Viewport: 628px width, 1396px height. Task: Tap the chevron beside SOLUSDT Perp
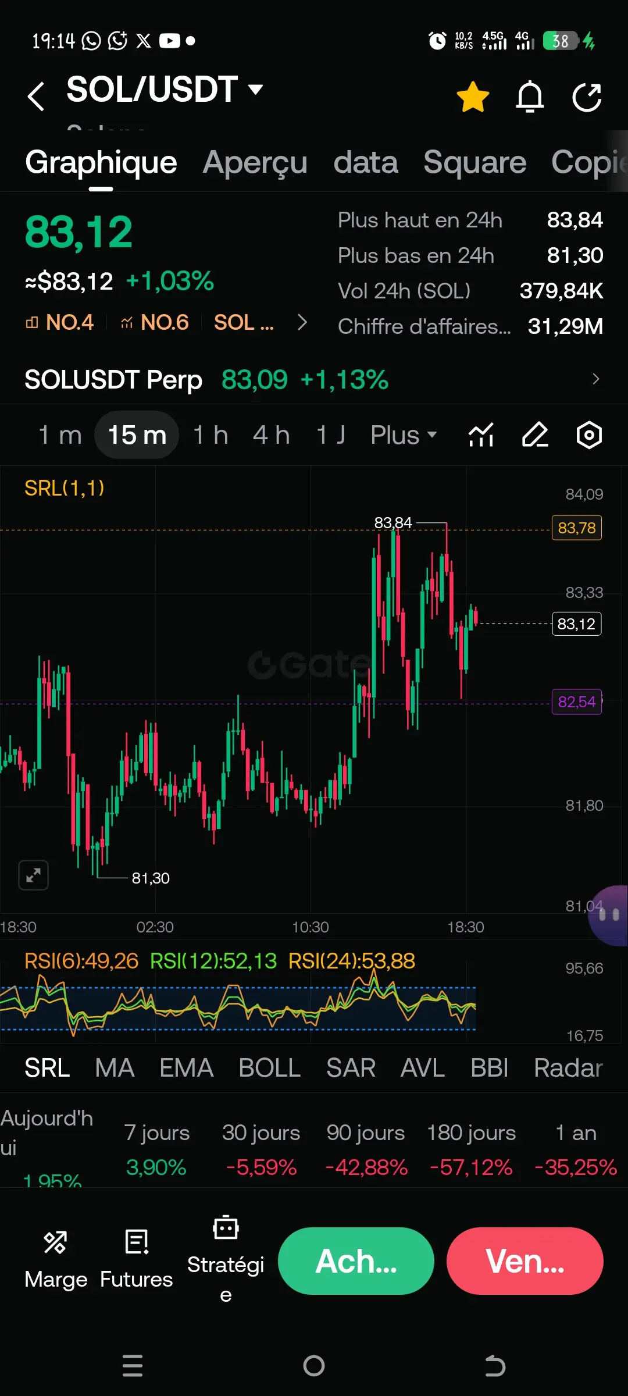(595, 379)
